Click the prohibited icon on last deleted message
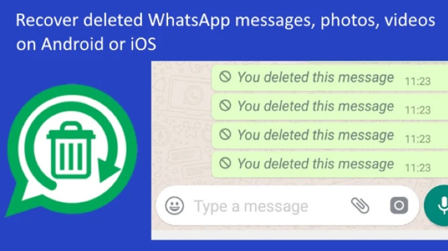The height and width of the screenshot is (251, 448). [225, 163]
